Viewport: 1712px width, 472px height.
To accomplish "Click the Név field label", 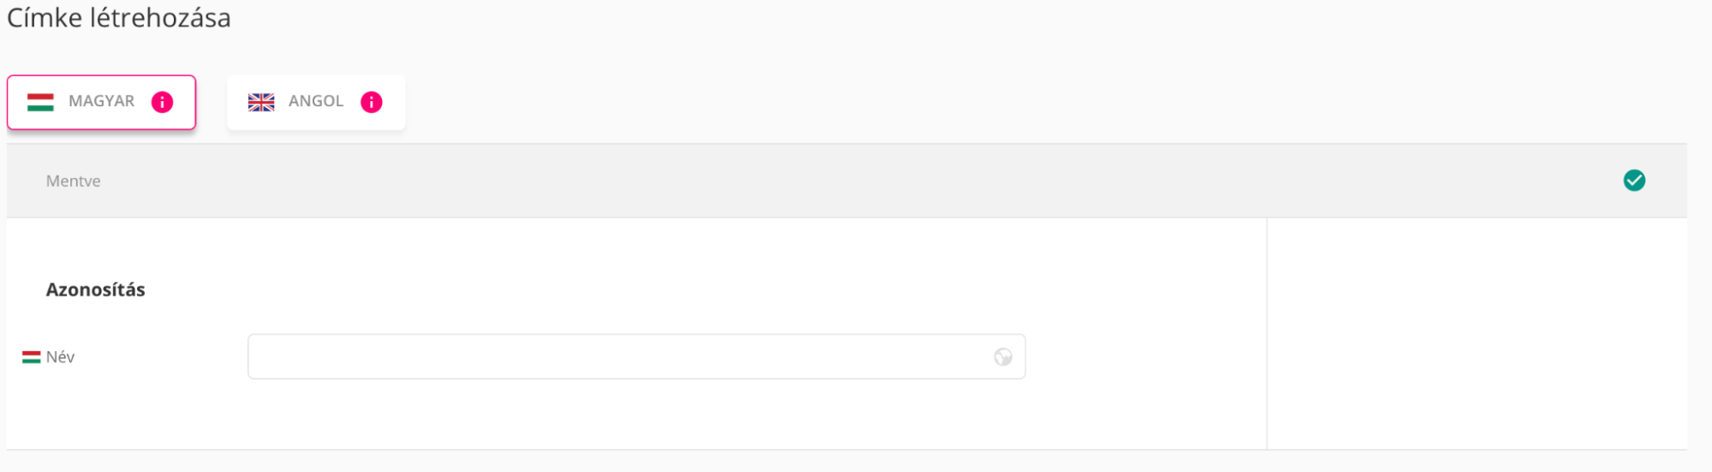I will tap(60, 357).
